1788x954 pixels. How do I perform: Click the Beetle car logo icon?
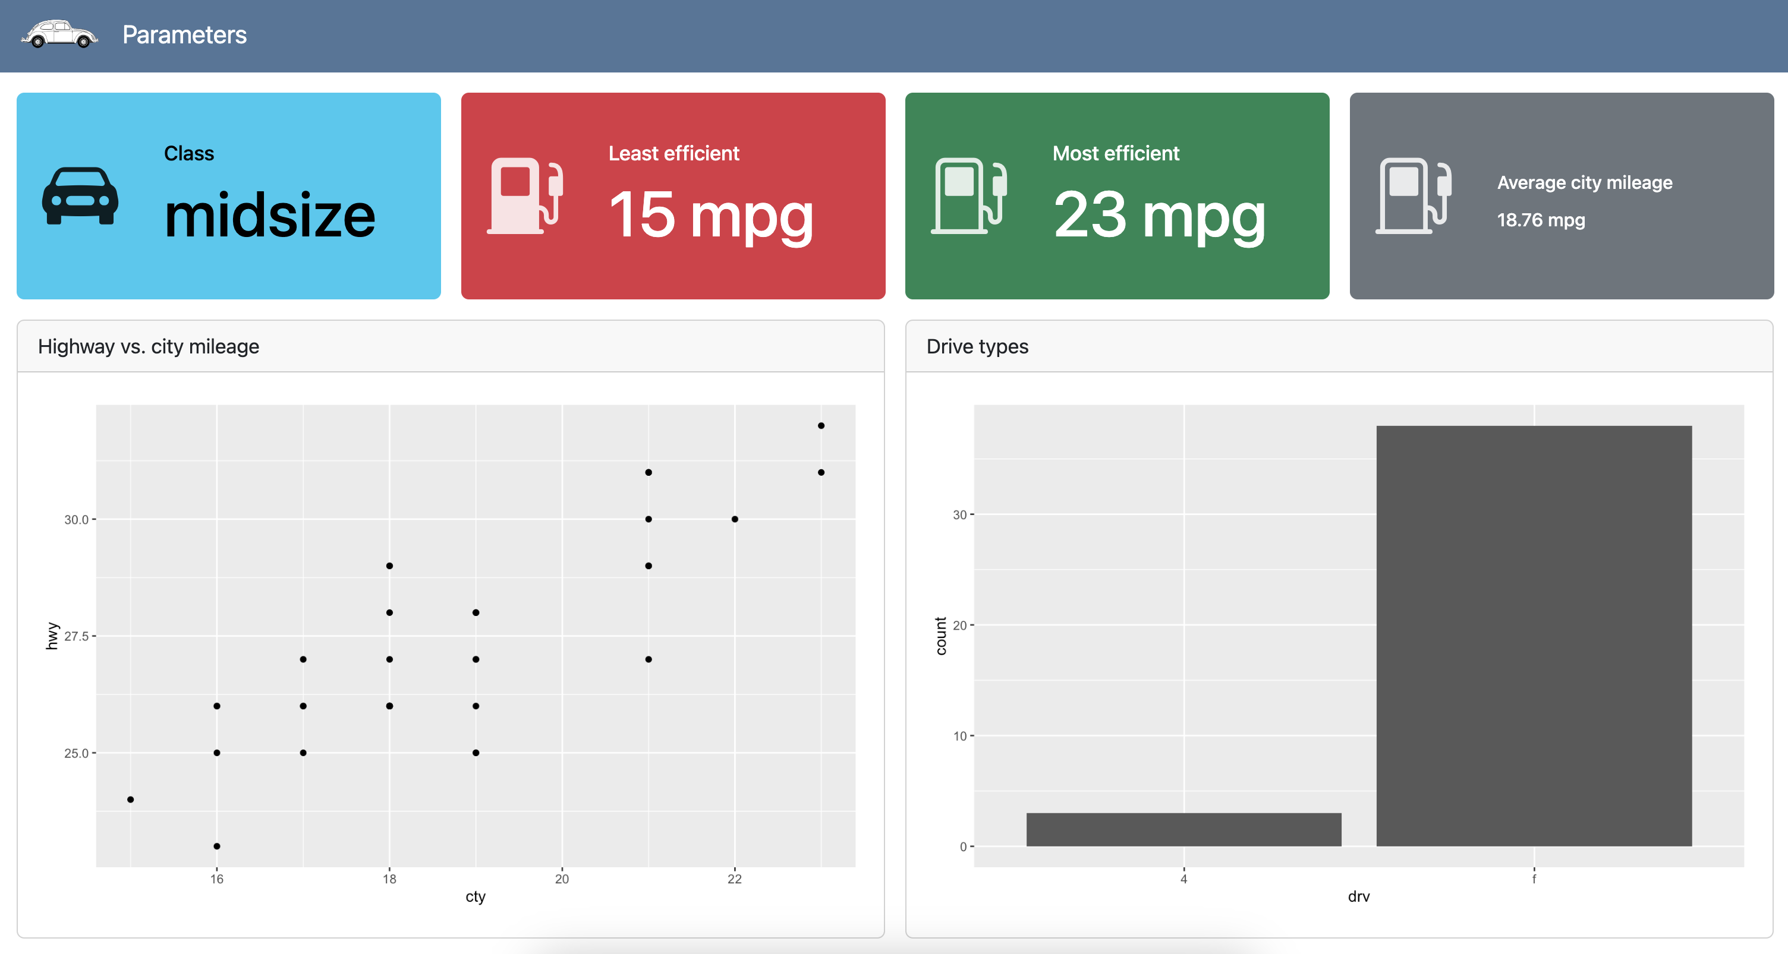(59, 34)
